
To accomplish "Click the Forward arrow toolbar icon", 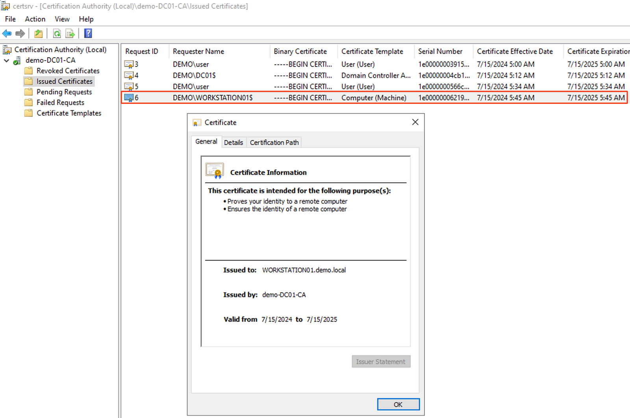I will (x=20, y=33).
